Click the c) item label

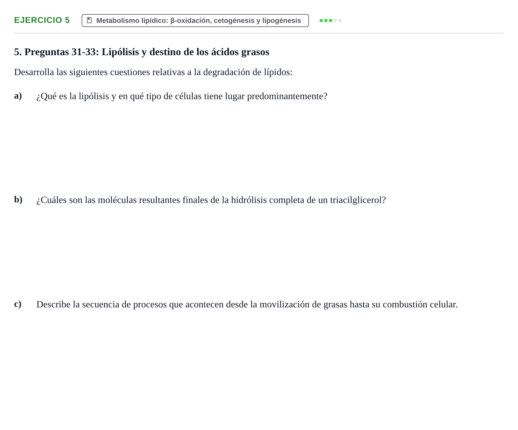pyautogui.click(x=18, y=304)
